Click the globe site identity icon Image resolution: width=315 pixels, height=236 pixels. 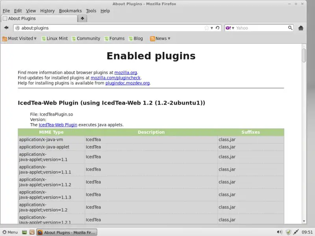pos(18,28)
